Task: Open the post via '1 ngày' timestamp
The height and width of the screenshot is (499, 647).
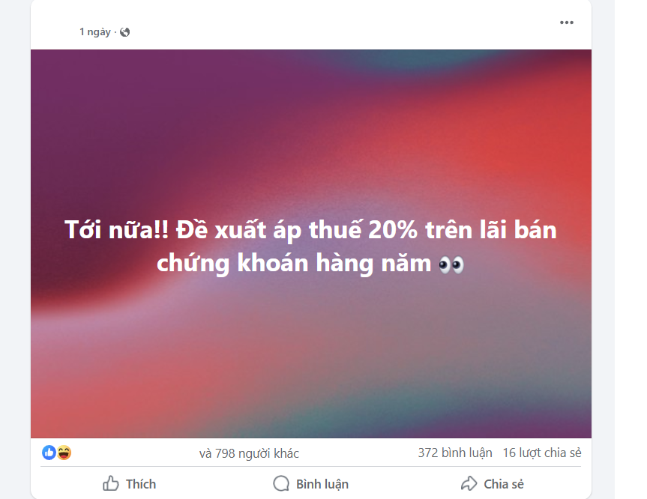Action: [95, 31]
